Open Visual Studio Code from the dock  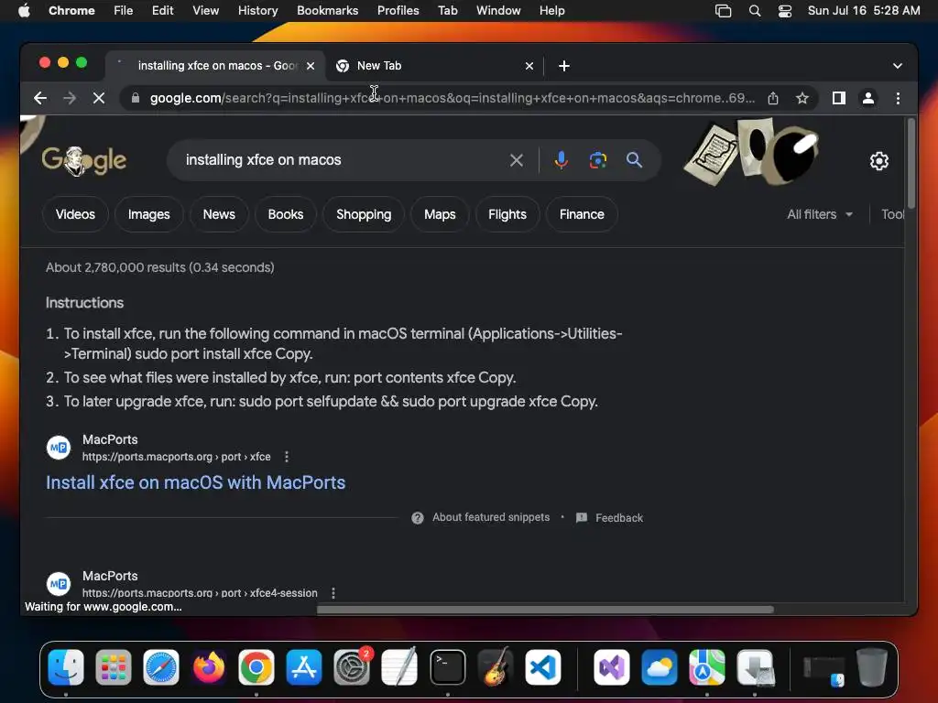[543, 667]
